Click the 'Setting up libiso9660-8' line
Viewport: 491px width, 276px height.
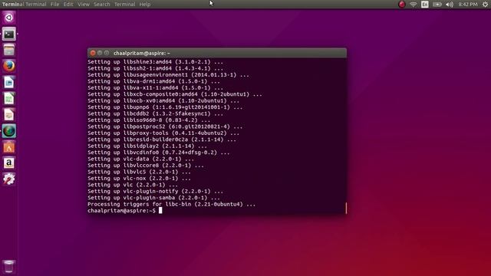[x=149, y=120]
